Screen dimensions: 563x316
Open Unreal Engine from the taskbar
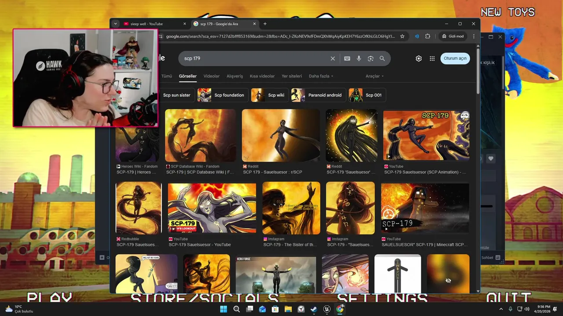[x=327, y=309]
